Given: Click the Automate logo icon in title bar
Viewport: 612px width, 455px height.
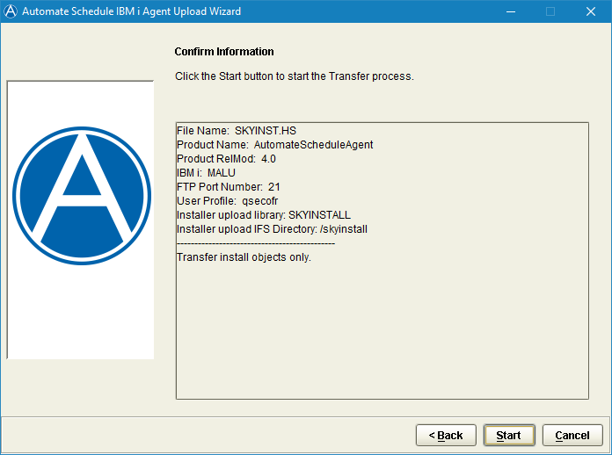Looking at the screenshot, I should coord(11,11).
